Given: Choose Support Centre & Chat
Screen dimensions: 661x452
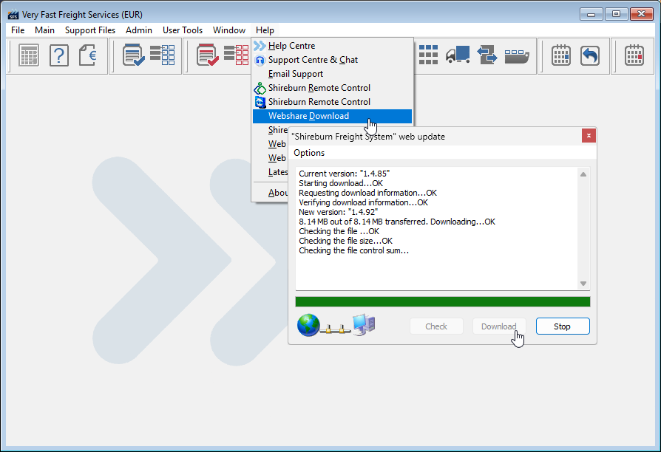Looking at the screenshot, I should click(332, 60).
